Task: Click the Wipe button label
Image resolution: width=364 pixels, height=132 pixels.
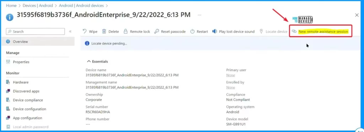Action: pyautogui.click(x=93, y=32)
